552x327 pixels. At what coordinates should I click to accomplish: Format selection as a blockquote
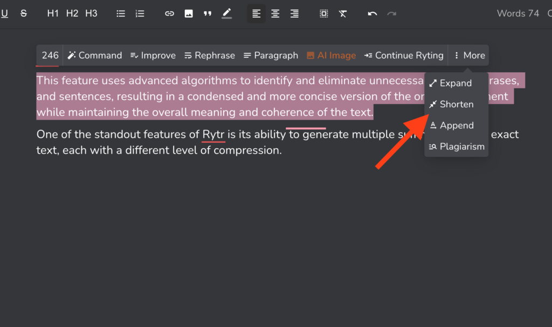[x=208, y=13]
